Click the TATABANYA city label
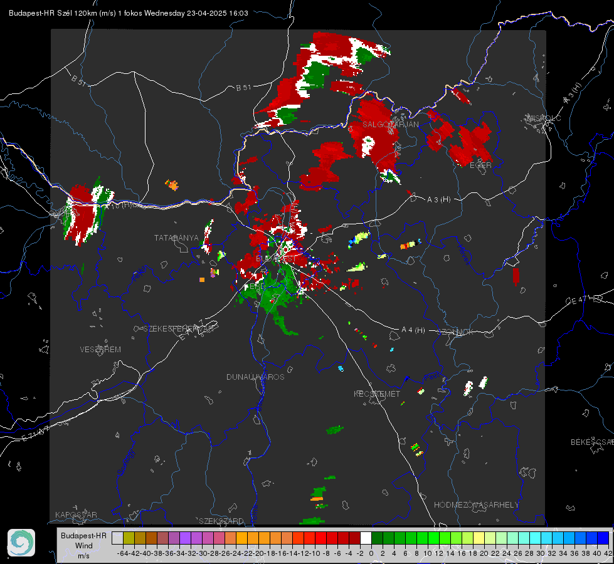614x564 pixels. (176, 238)
